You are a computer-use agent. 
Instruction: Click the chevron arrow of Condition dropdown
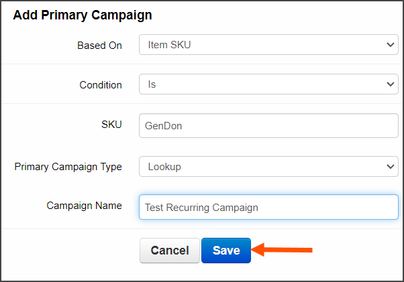(391, 84)
